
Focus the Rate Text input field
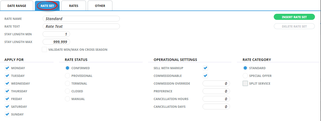coord(81,26)
